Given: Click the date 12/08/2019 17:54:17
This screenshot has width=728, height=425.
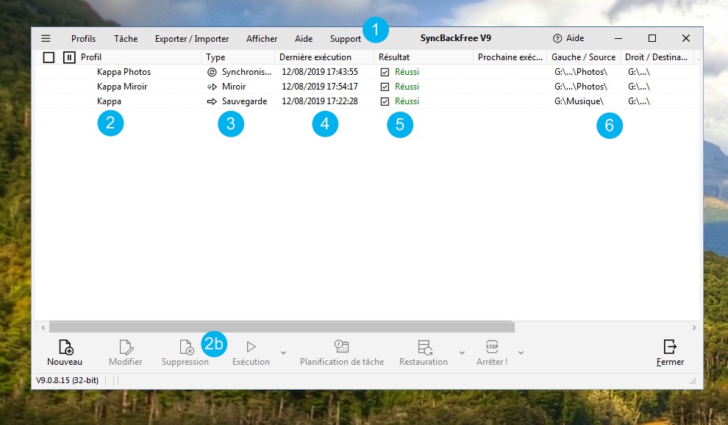Looking at the screenshot, I should 320,87.
